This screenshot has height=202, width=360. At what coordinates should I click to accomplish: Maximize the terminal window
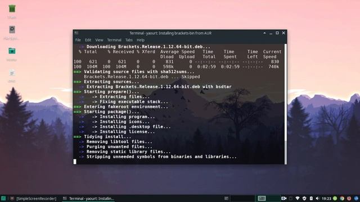click(x=277, y=33)
